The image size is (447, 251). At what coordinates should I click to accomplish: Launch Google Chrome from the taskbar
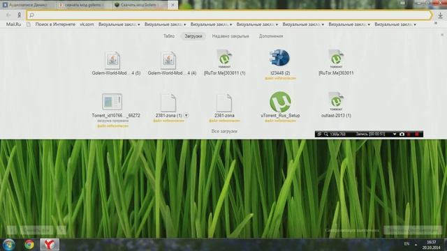pos(29,245)
